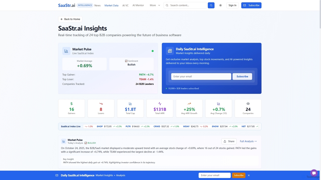
Task: Click the header Subscribe button
Action: click(251, 5)
